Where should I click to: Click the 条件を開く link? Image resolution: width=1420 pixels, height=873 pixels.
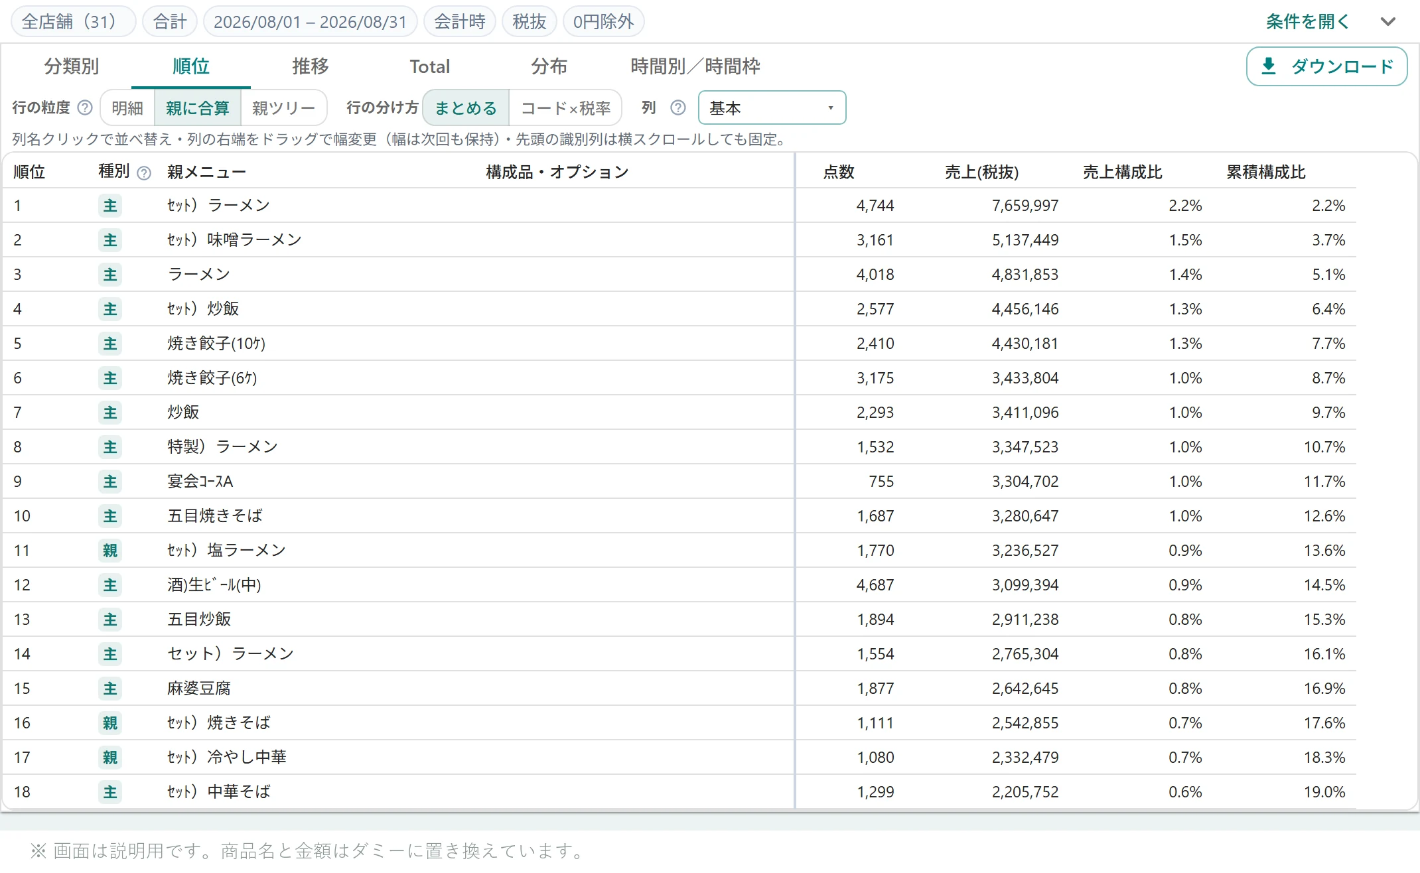1308,21
